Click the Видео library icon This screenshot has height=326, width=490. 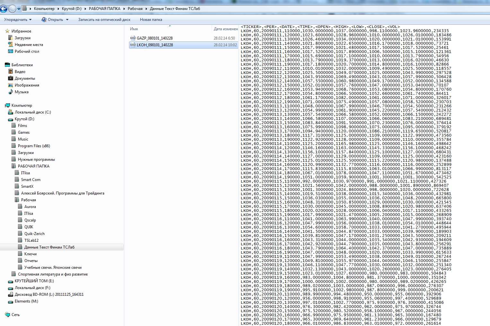(11, 71)
